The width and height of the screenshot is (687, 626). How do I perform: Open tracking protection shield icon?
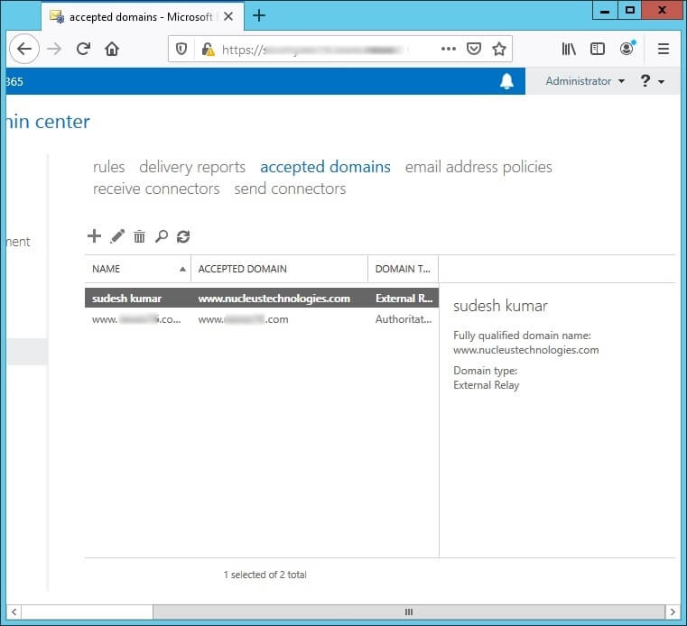point(181,49)
